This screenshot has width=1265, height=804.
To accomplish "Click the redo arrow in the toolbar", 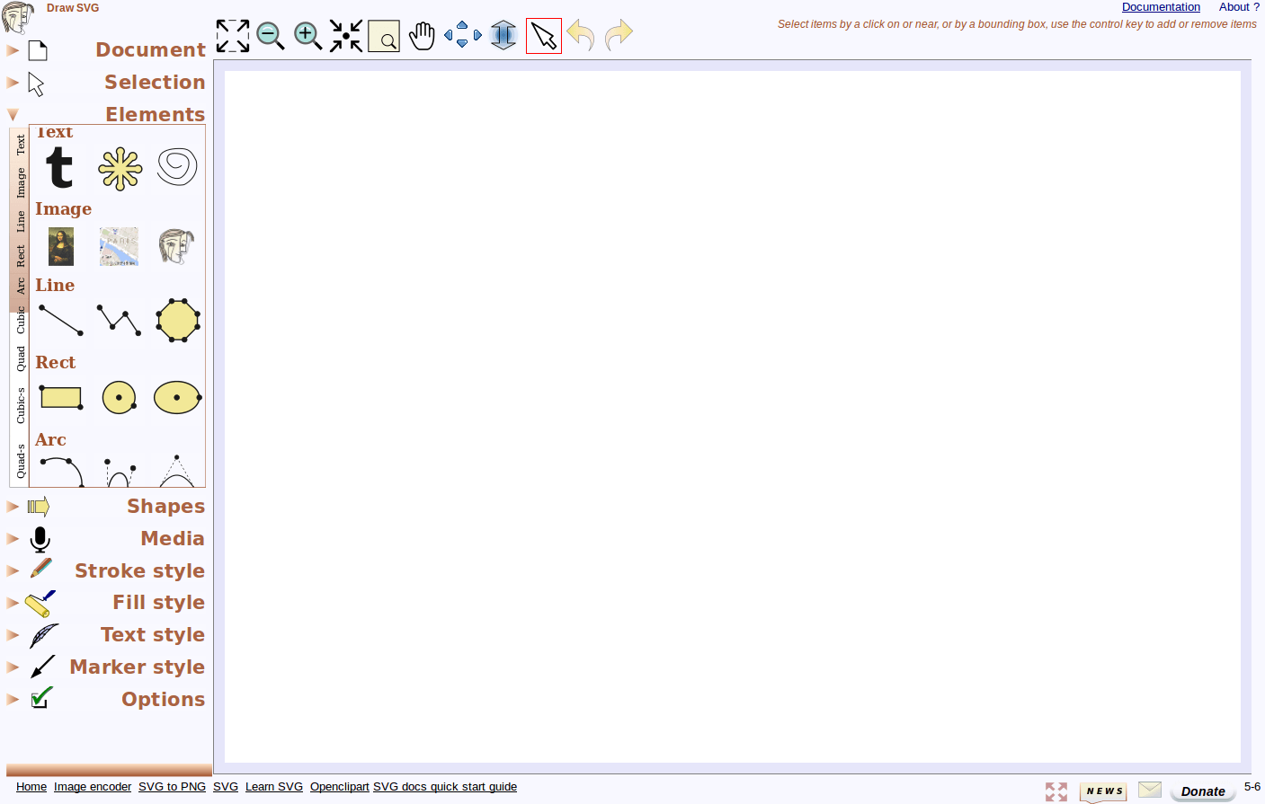I will [x=618, y=36].
